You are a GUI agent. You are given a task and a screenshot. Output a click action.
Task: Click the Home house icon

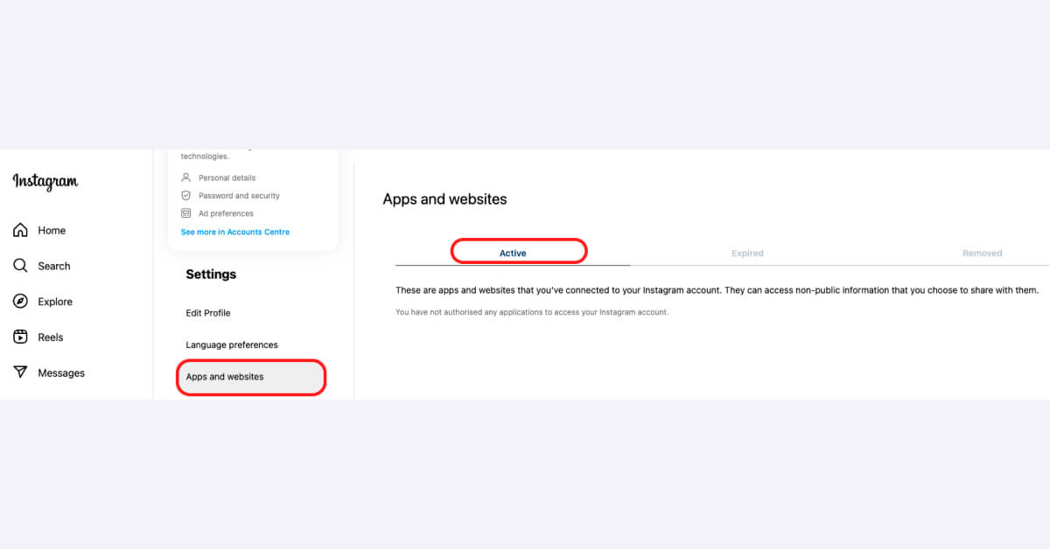pos(20,230)
